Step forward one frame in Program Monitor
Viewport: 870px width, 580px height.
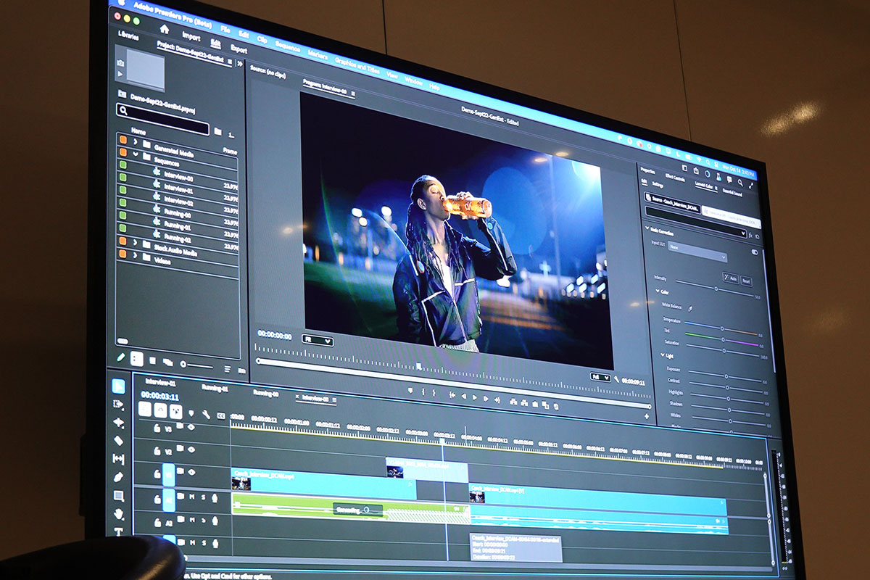486,398
